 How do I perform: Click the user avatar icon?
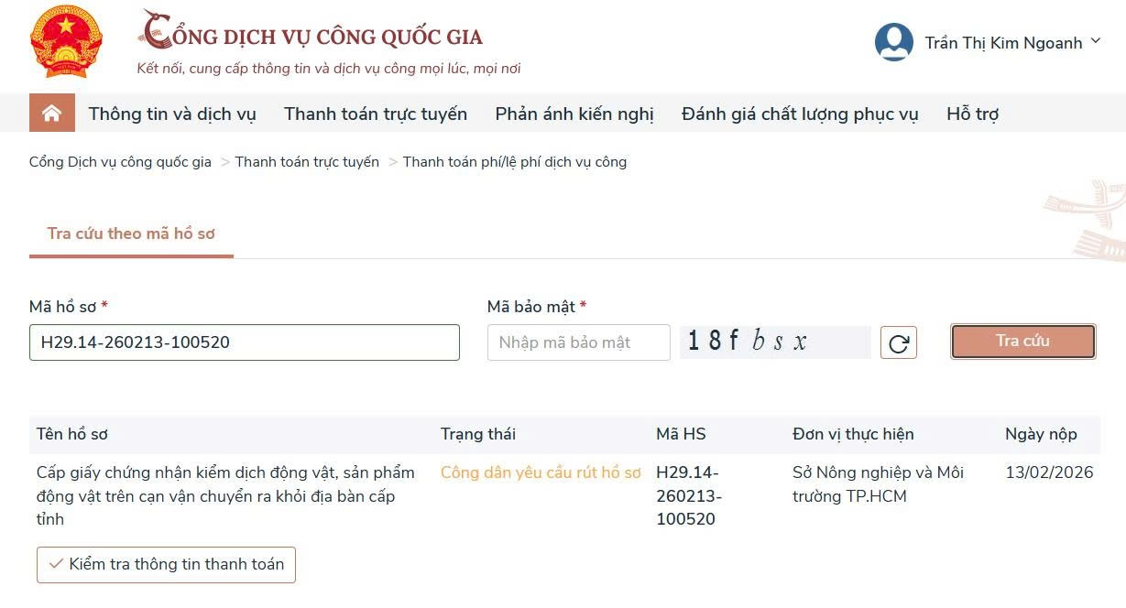[x=893, y=42]
